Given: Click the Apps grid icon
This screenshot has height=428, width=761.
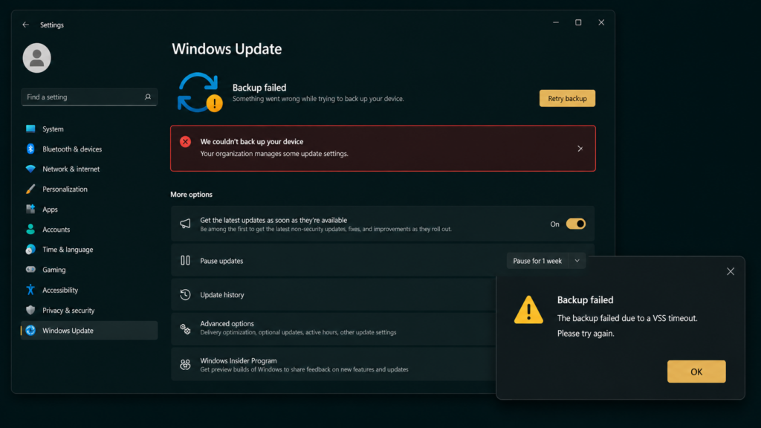Looking at the screenshot, I should coord(30,209).
